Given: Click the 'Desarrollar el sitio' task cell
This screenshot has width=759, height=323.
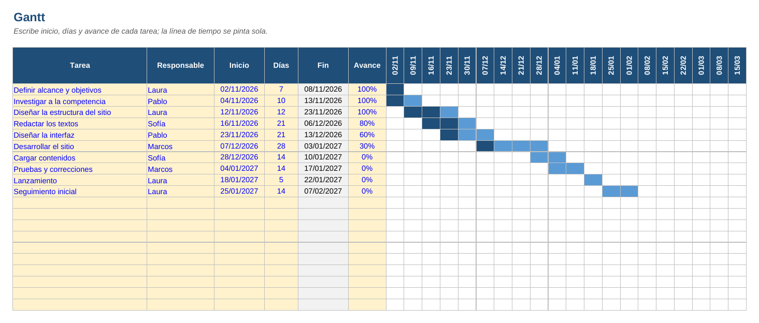Looking at the screenshot, I should click(x=80, y=146).
